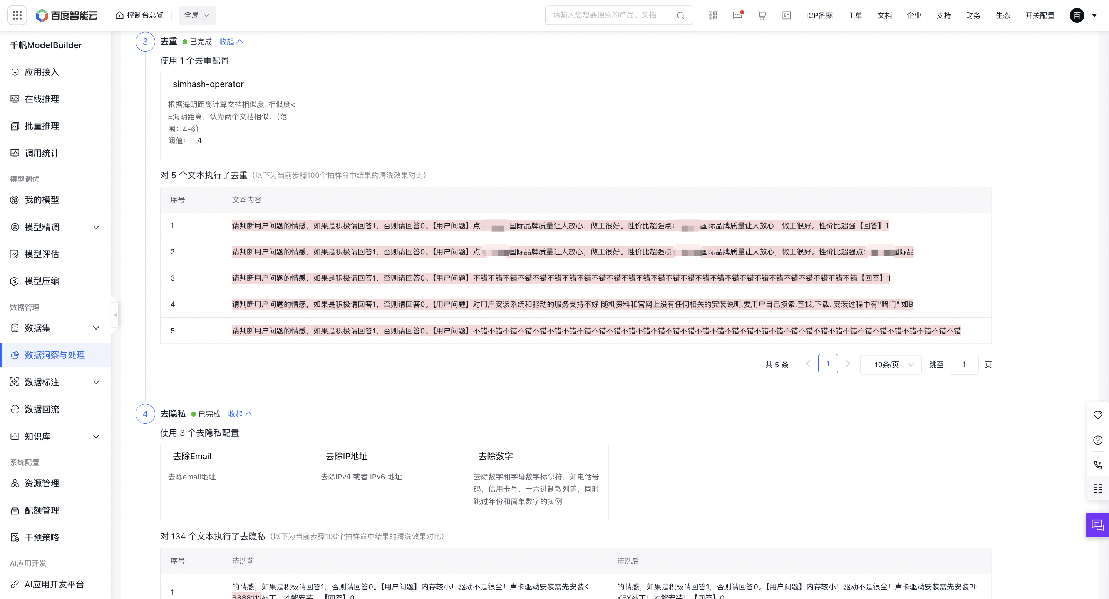This screenshot has width=1109, height=599.
Task: Click the search magnifier icon
Action: click(680, 15)
